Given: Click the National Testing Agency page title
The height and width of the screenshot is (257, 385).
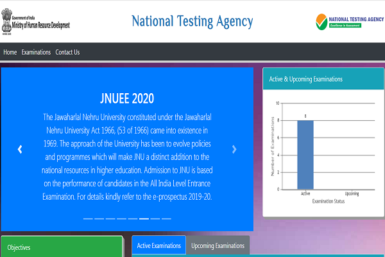Looking at the screenshot, I should [193, 21].
